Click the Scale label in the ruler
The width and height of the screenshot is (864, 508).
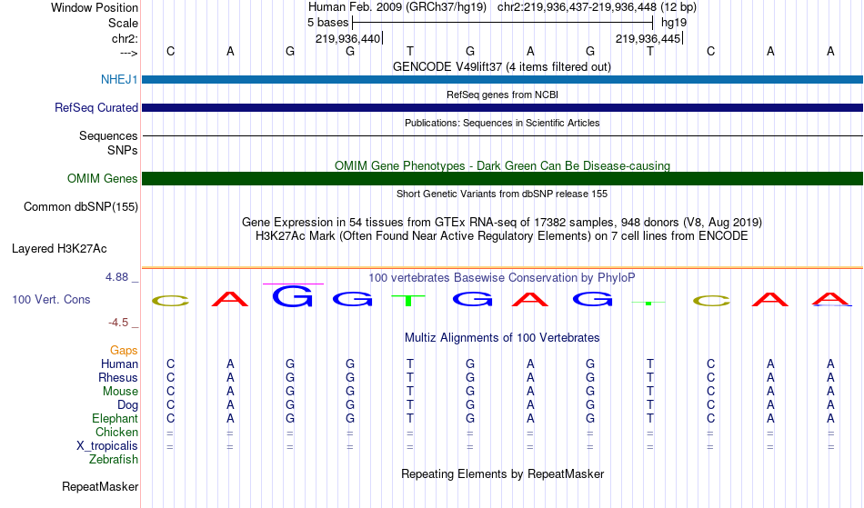click(123, 23)
